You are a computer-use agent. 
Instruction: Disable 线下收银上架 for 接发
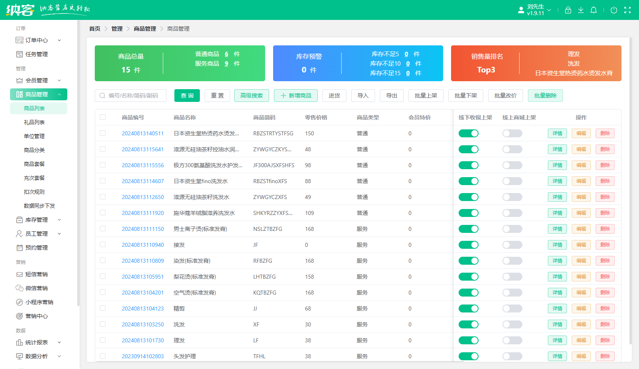pyautogui.click(x=469, y=245)
